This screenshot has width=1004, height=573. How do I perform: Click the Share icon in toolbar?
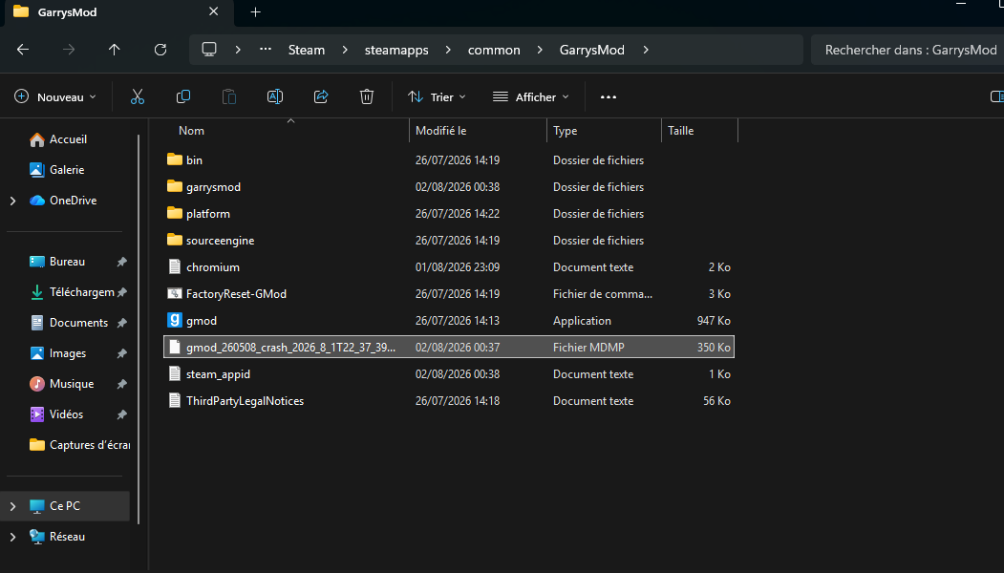[x=321, y=96]
